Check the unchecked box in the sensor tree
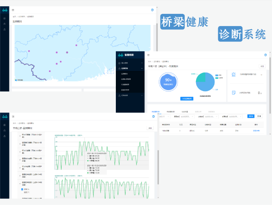 (x=22, y=193)
